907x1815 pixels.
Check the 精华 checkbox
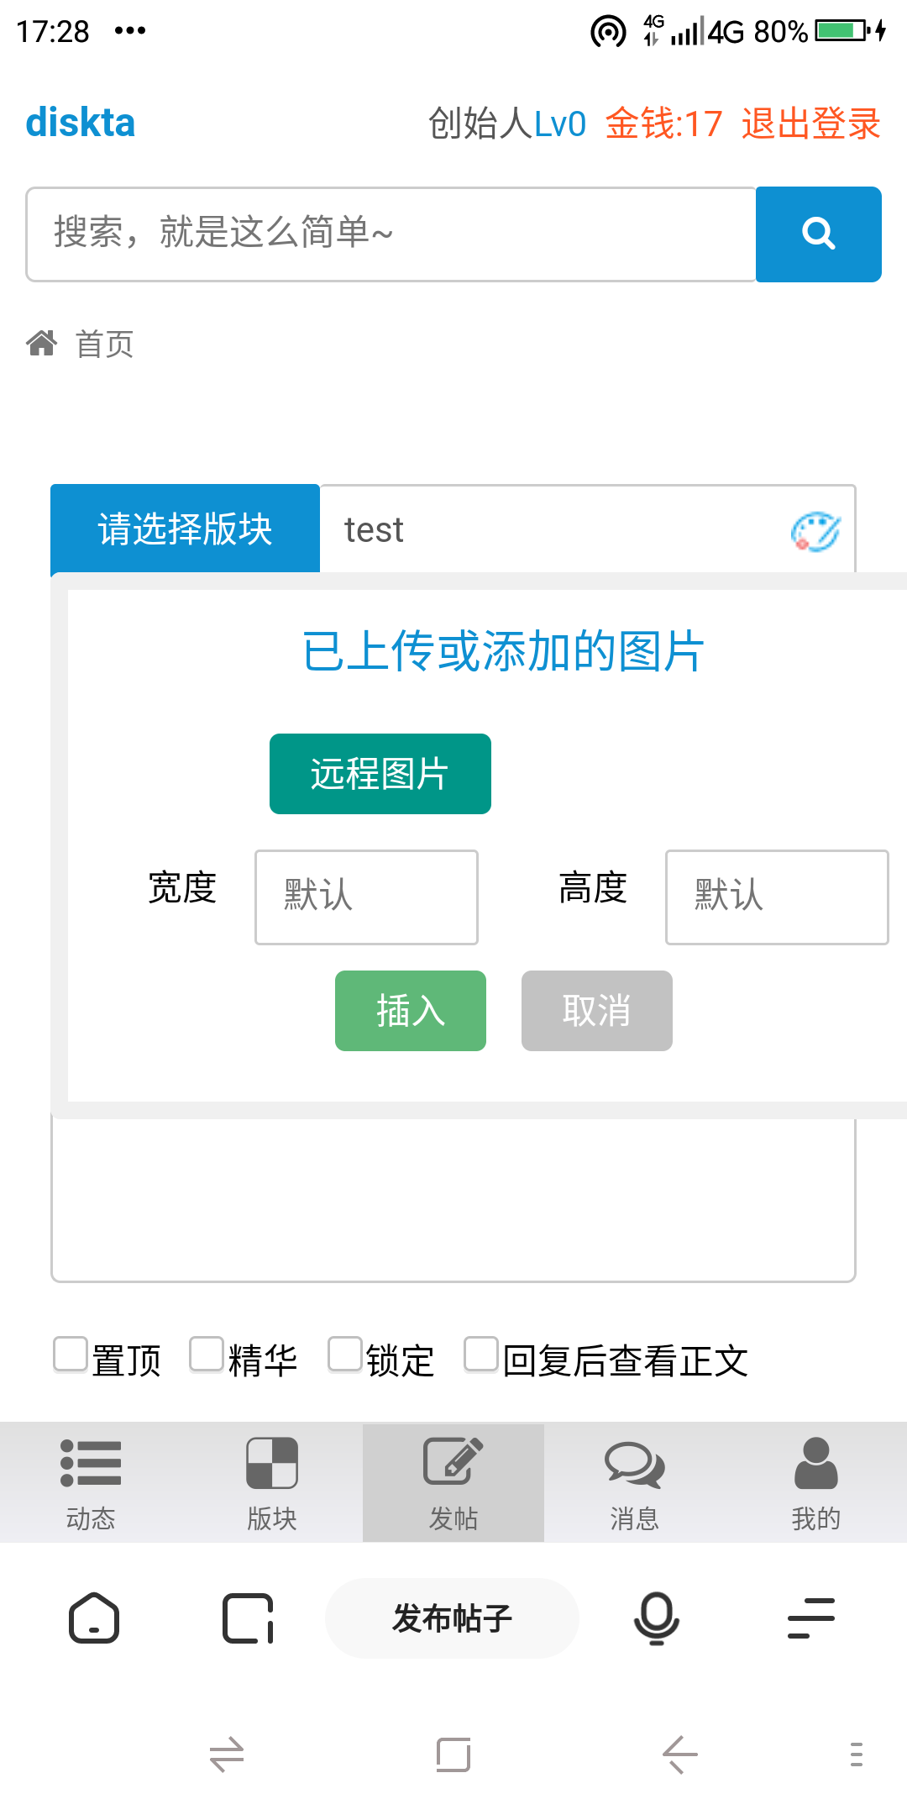207,1355
